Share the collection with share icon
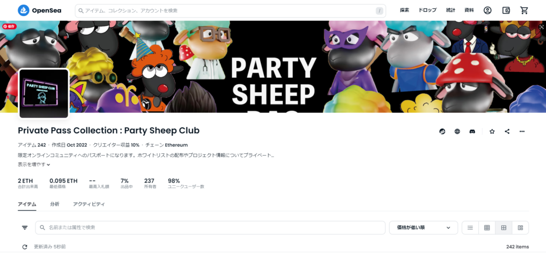Image resolution: width=546 pixels, height=253 pixels. click(x=507, y=132)
